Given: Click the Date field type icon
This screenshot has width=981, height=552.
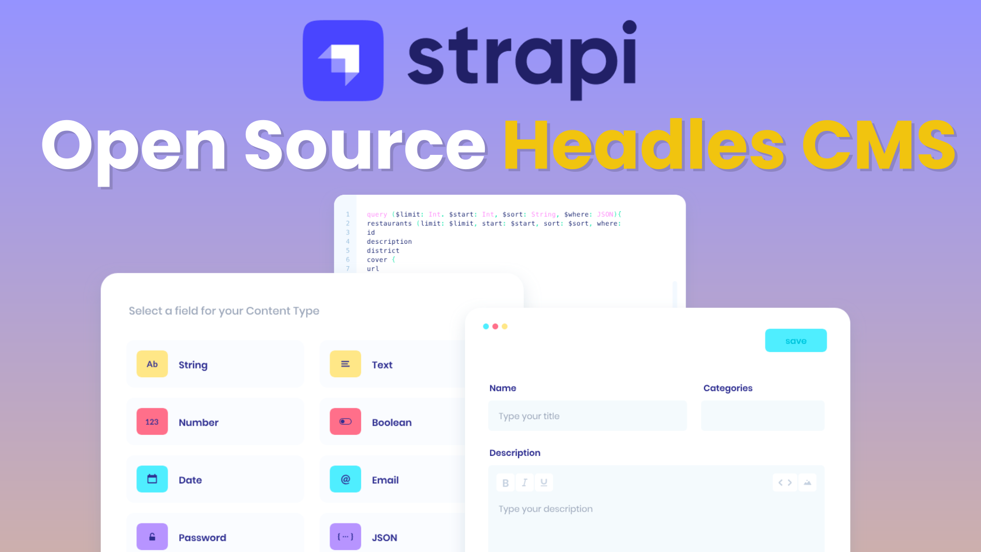Looking at the screenshot, I should (x=152, y=479).
